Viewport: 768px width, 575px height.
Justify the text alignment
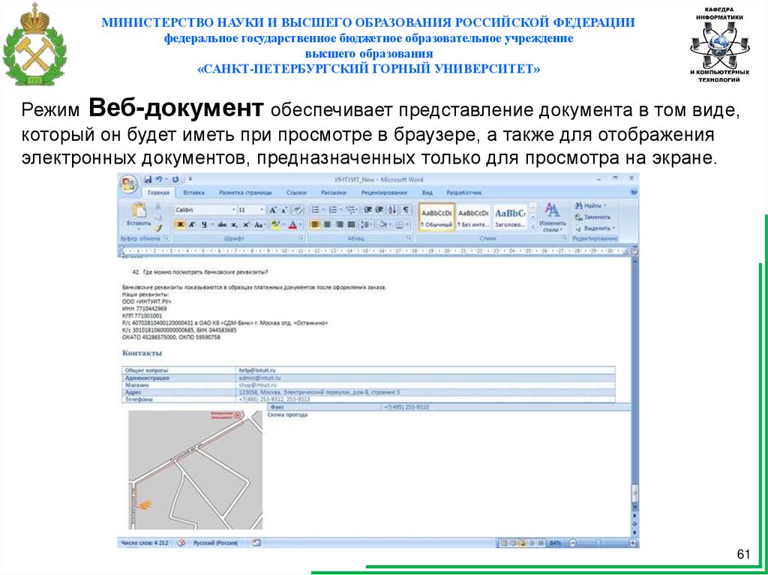pos(351,225)
